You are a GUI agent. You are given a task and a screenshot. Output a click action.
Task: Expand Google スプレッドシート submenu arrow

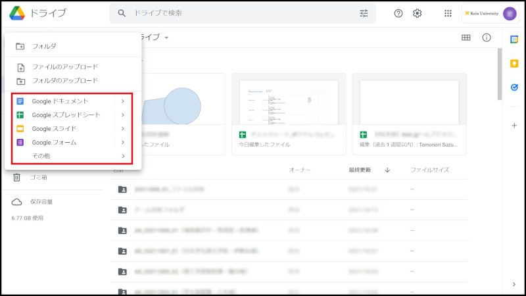[123, 115]
